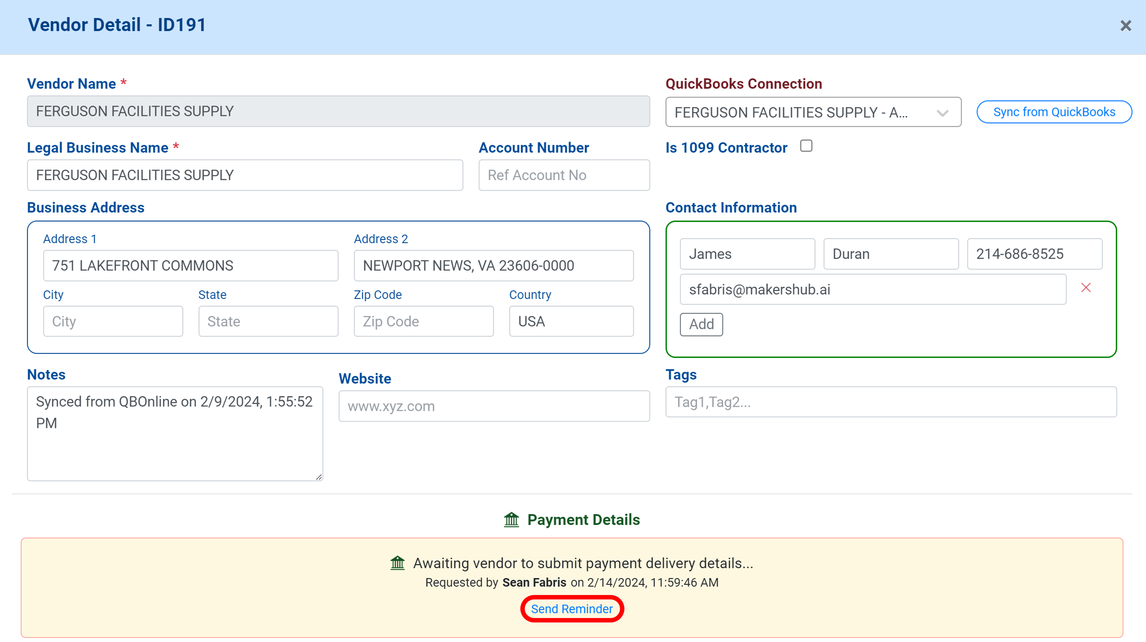
Task: Click the last name field Duran
Action: point(891,254)
